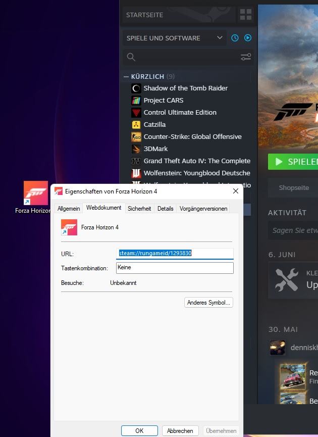The height and width of the screenshot is (437, 318).
Task: Click the Shadow of the Tomb Raider icon
Action: 136,88
